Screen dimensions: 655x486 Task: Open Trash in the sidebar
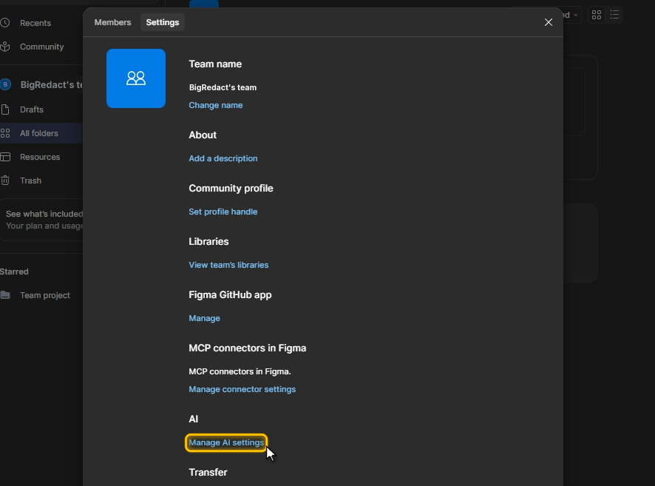click(30, 180)
